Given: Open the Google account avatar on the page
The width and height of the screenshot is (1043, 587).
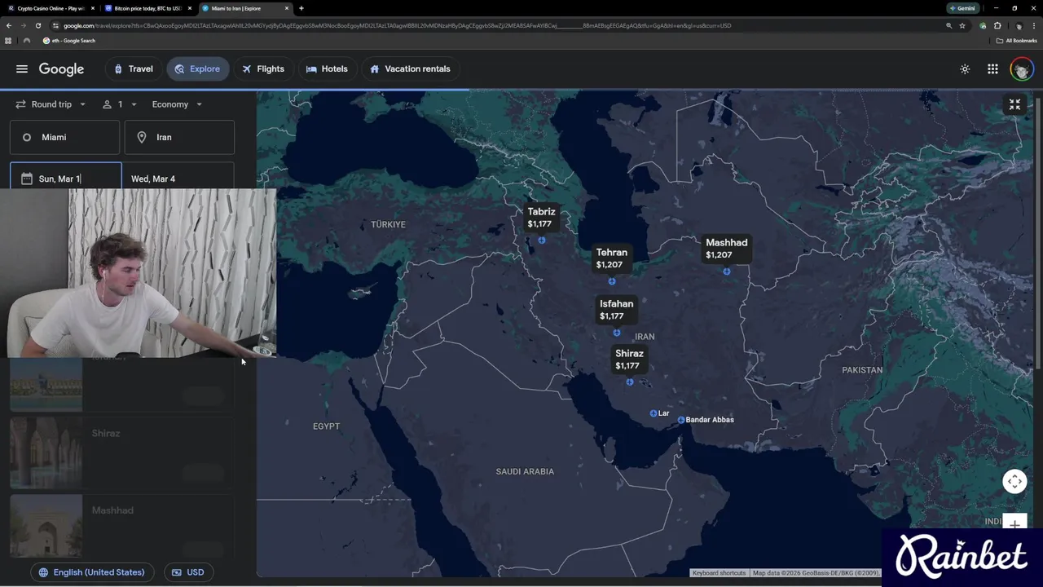Looking at the screenshot, I should pos(1021,69).
